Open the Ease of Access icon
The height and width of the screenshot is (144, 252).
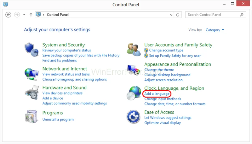(x=134, y=117)
